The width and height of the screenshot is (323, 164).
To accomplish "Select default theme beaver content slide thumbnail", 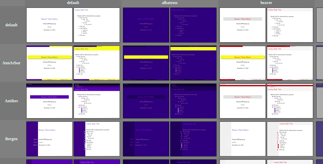I will coord(290,25).
